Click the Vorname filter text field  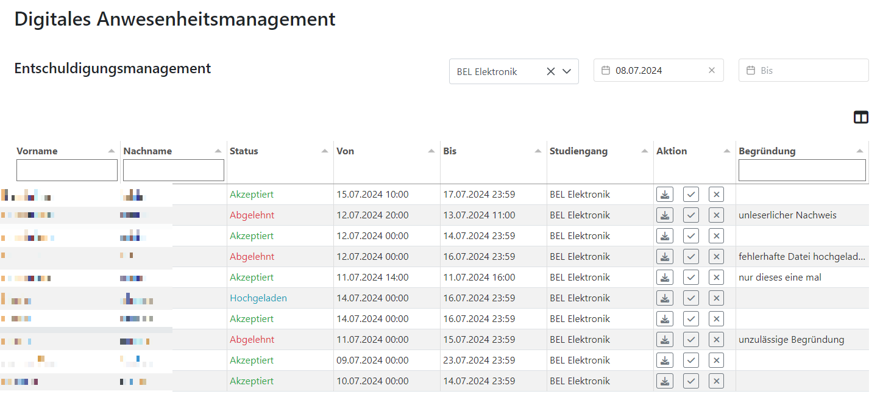click(67, 171)
